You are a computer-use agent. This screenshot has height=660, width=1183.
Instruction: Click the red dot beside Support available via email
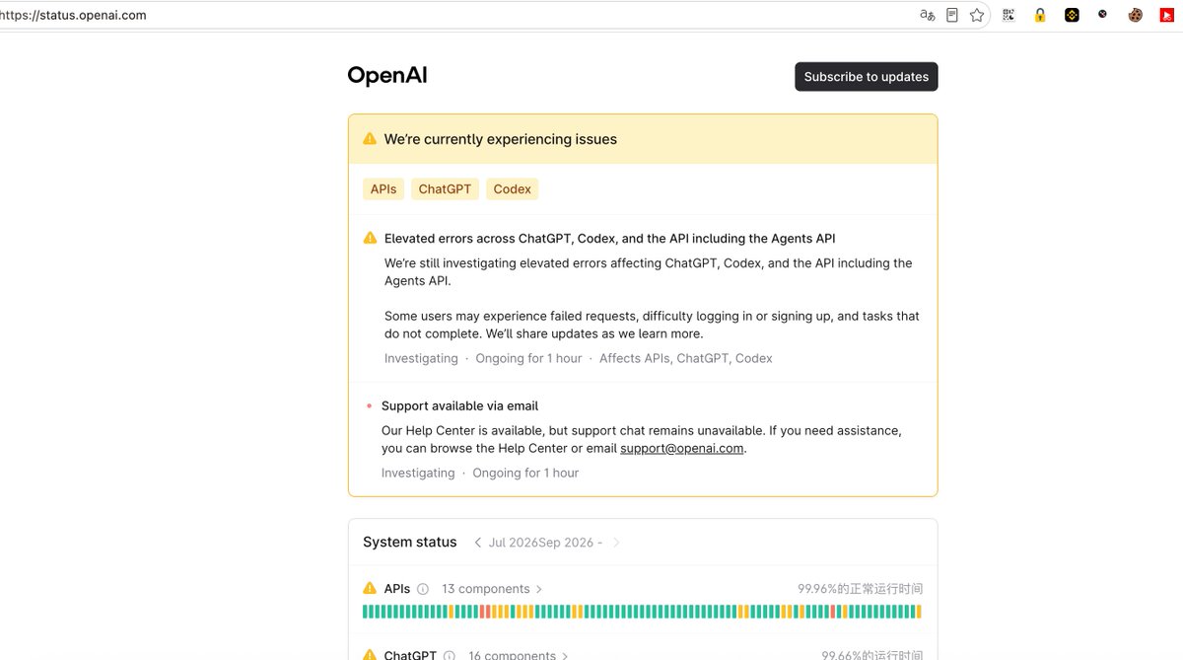pyautogui.click(x=370, y=405)
